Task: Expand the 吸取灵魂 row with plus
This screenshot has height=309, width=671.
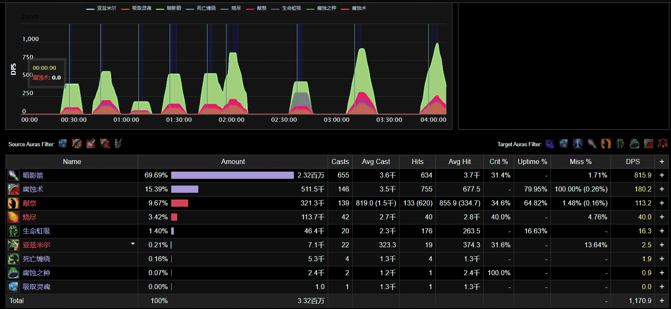Action: click(x=662, y=287)
